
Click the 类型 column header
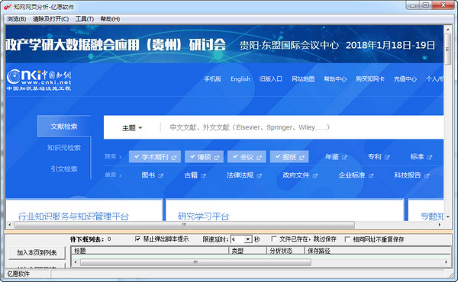[247, 251]
